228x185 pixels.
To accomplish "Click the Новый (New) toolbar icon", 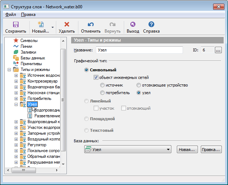I will pos(41,25).
